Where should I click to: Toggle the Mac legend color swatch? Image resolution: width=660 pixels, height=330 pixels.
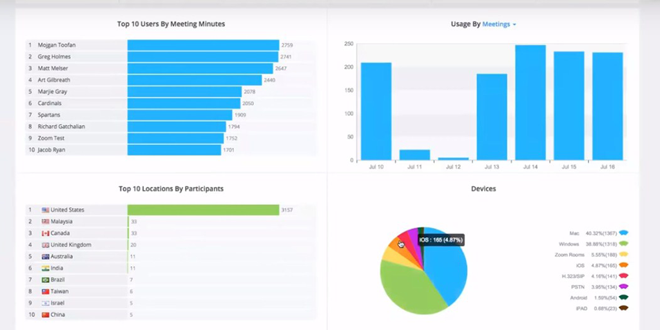pos(624,233)
